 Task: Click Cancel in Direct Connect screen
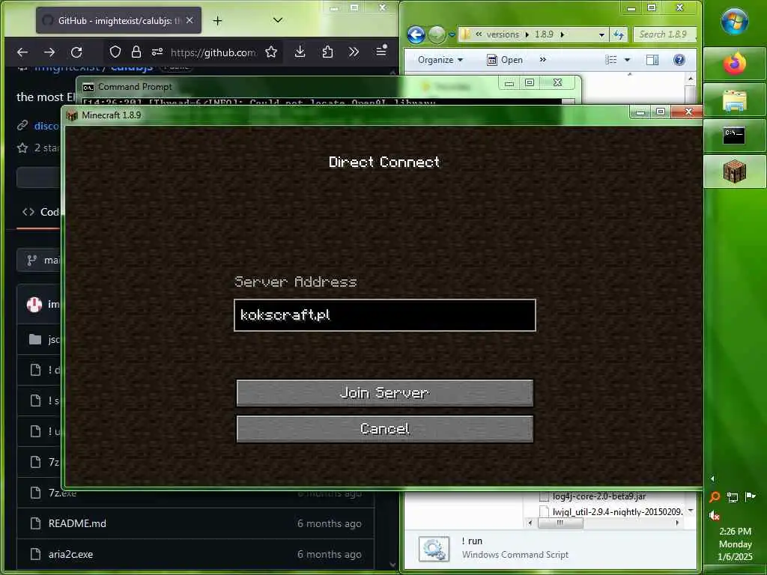coord(384,429)
